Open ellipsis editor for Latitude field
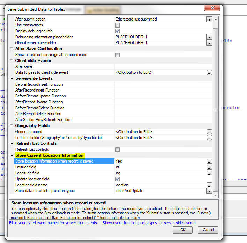247x243 pixels. 209,167
